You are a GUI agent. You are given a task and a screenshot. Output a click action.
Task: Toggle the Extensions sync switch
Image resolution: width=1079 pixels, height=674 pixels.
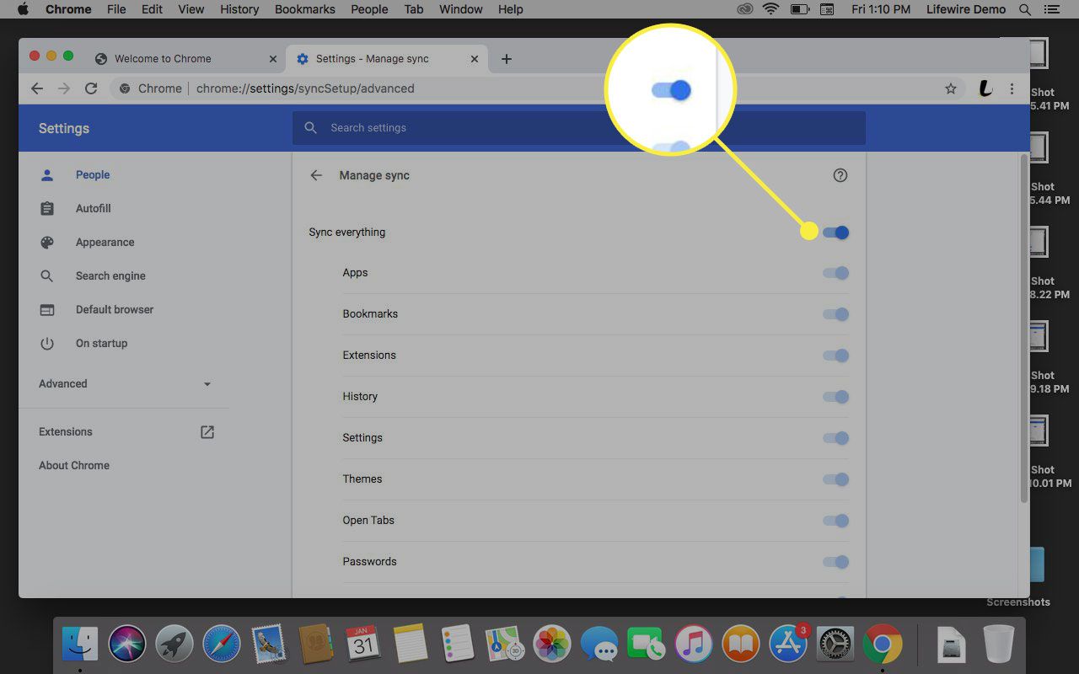(x=835, y=356)
